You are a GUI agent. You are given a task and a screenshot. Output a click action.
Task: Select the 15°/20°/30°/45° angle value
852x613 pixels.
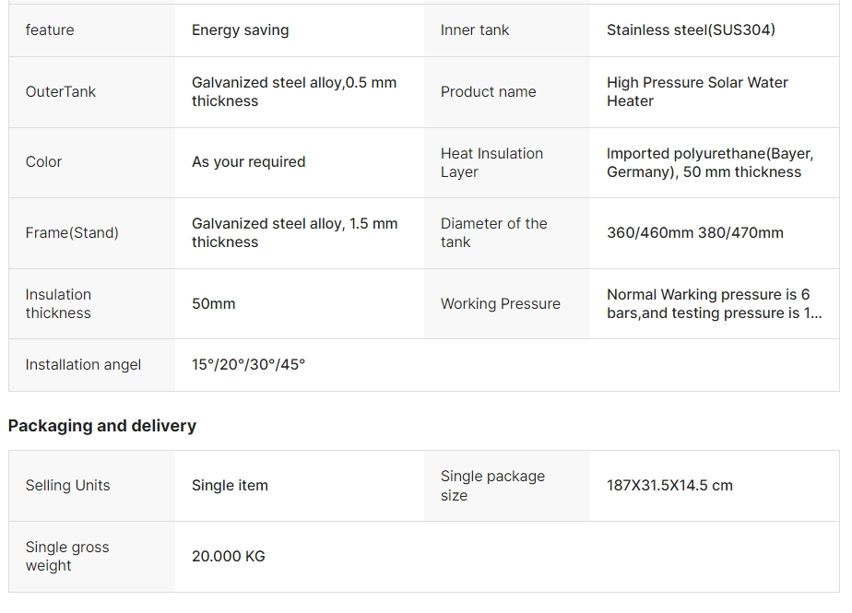[248, 365]
